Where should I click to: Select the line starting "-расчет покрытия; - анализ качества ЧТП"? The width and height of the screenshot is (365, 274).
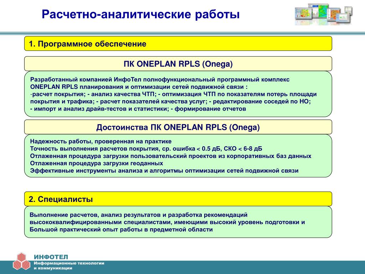pyautogui.click(x=174, y=94)
